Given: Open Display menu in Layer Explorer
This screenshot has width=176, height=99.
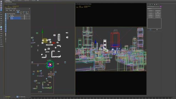Looking at the screenshot, I should click(x=11, y=10).
